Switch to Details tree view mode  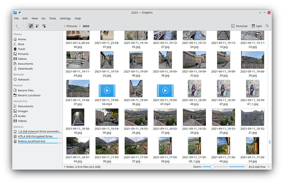(44, 26)
